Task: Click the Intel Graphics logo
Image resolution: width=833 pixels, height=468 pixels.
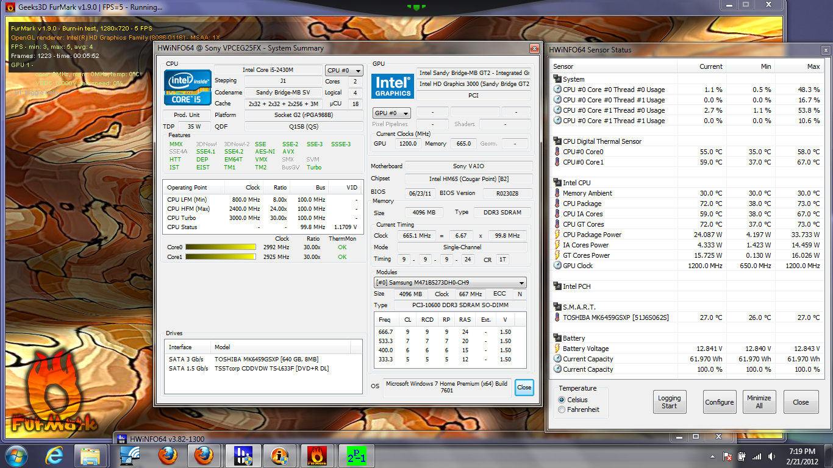Action: click(393, 86)
